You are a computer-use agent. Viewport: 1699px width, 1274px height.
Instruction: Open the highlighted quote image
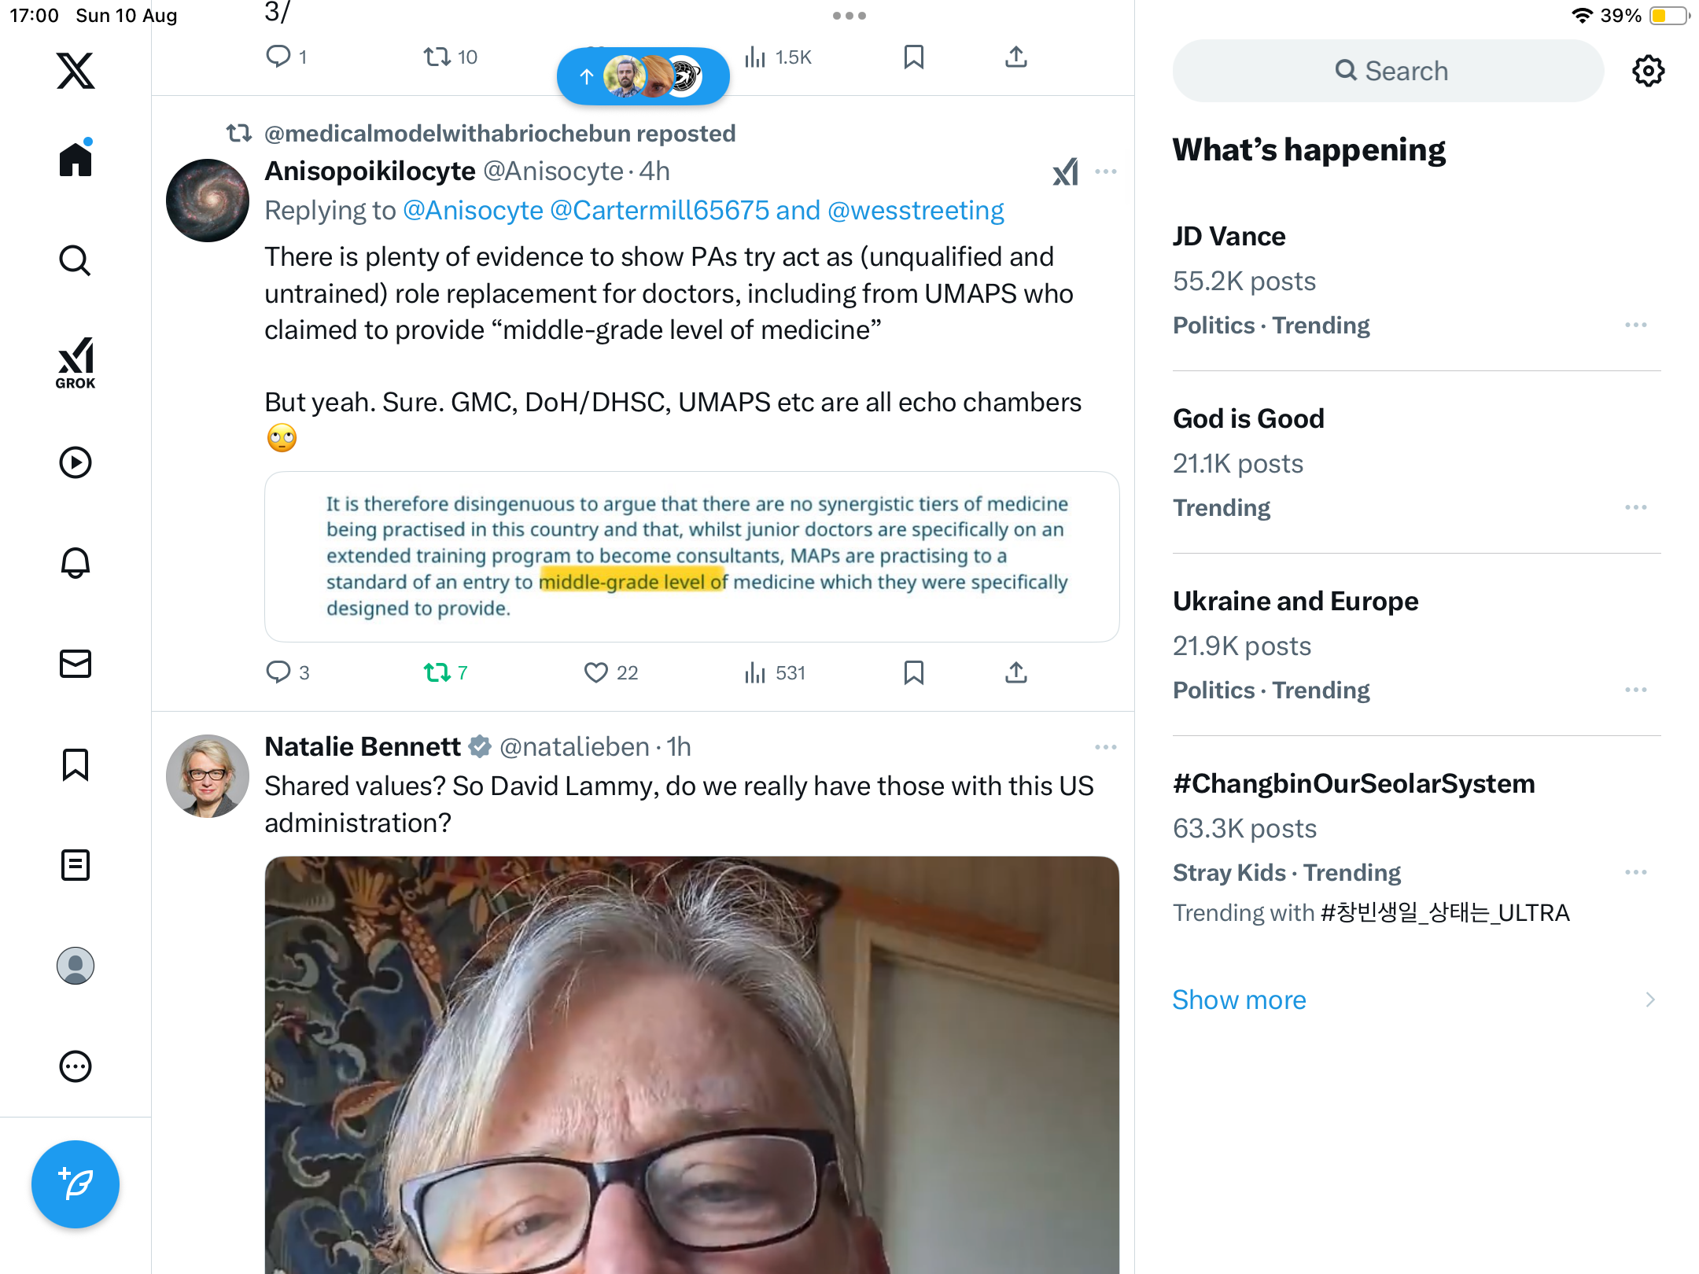pos(691,556)
